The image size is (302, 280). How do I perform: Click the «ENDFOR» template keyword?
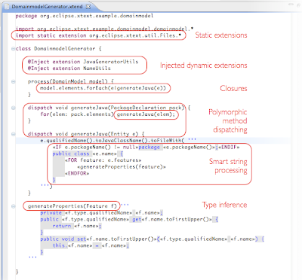[77, 173]
